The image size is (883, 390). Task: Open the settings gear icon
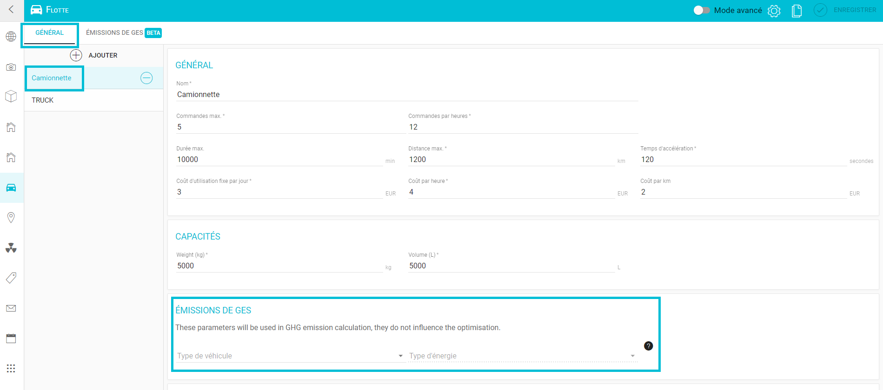pos(774,11)
